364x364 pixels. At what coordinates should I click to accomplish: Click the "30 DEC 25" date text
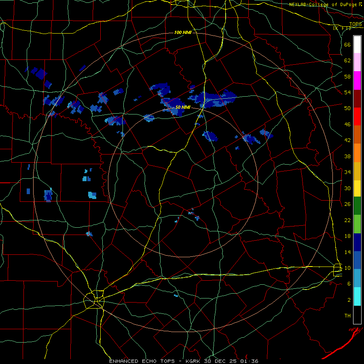220,361
